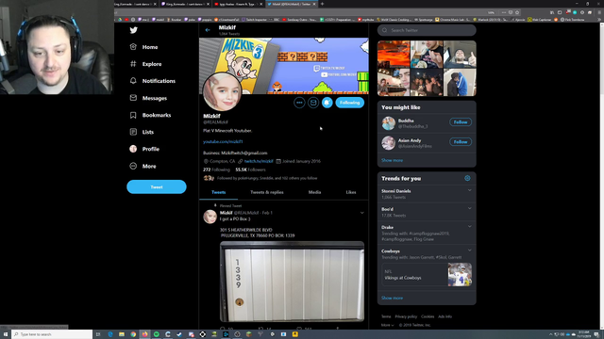604x339 pixels.
Task: Open Asian Andy's suggested profile avatar
Action: [x=388, y=143]
